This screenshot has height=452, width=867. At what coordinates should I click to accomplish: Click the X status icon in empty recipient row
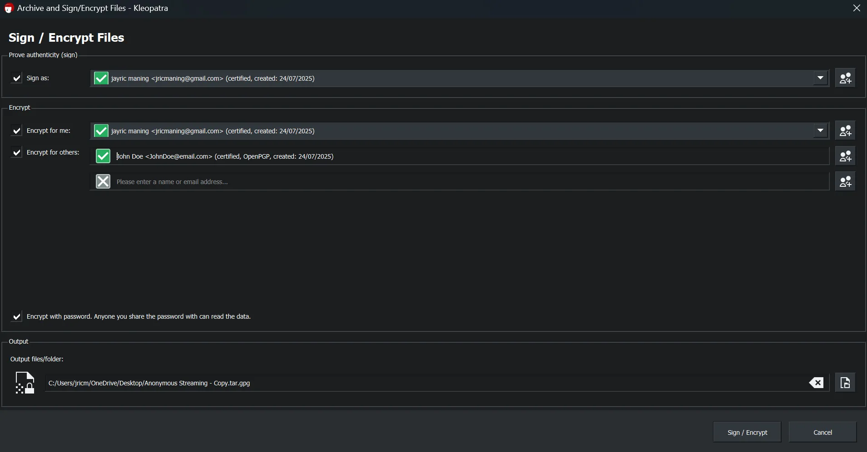(103, 182)
